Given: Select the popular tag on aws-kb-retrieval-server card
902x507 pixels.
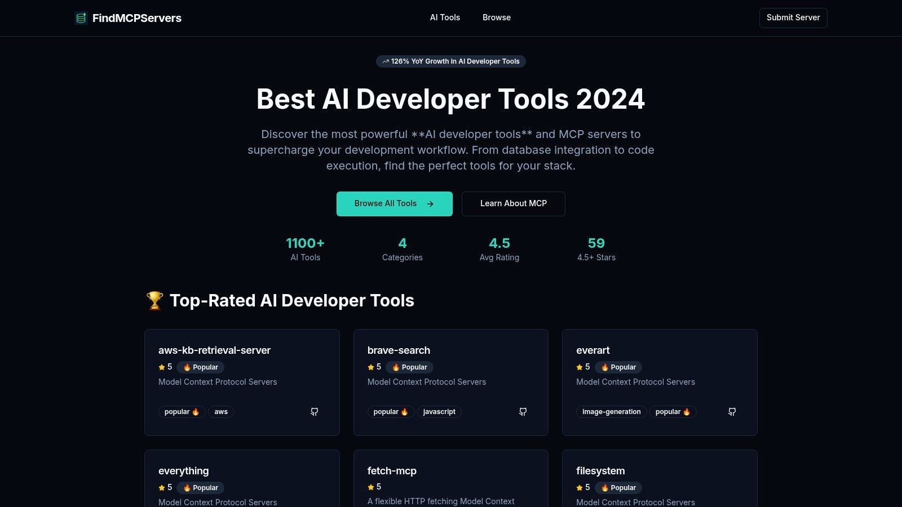Looking at the screenshot, I should tap(182, 412).
